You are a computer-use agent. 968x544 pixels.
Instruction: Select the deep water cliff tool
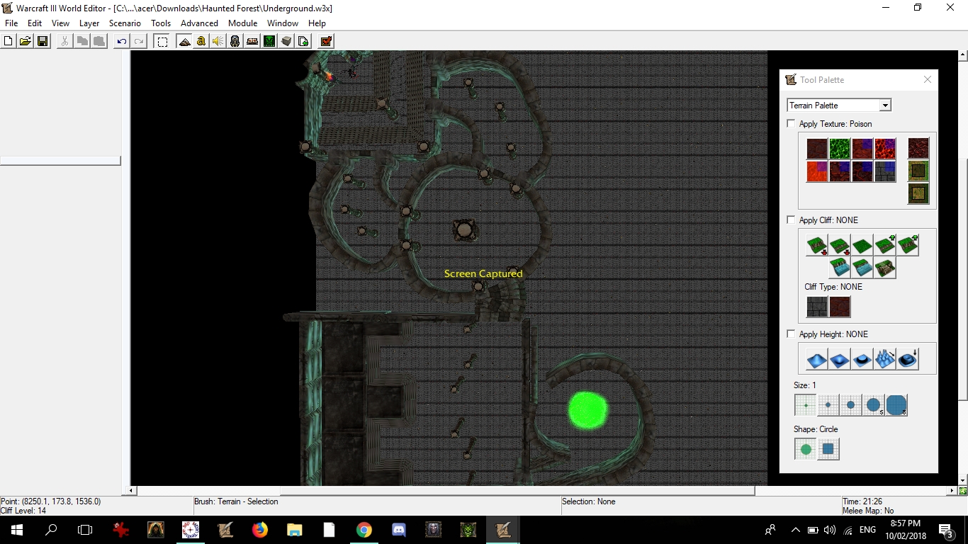tap(840, 268)
